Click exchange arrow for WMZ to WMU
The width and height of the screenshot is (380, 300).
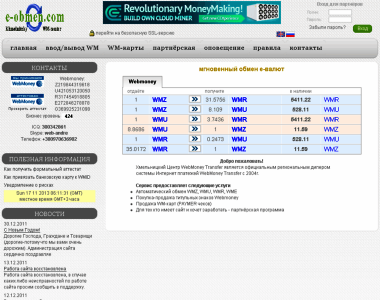pyautogui.click(x=195, y=109)
